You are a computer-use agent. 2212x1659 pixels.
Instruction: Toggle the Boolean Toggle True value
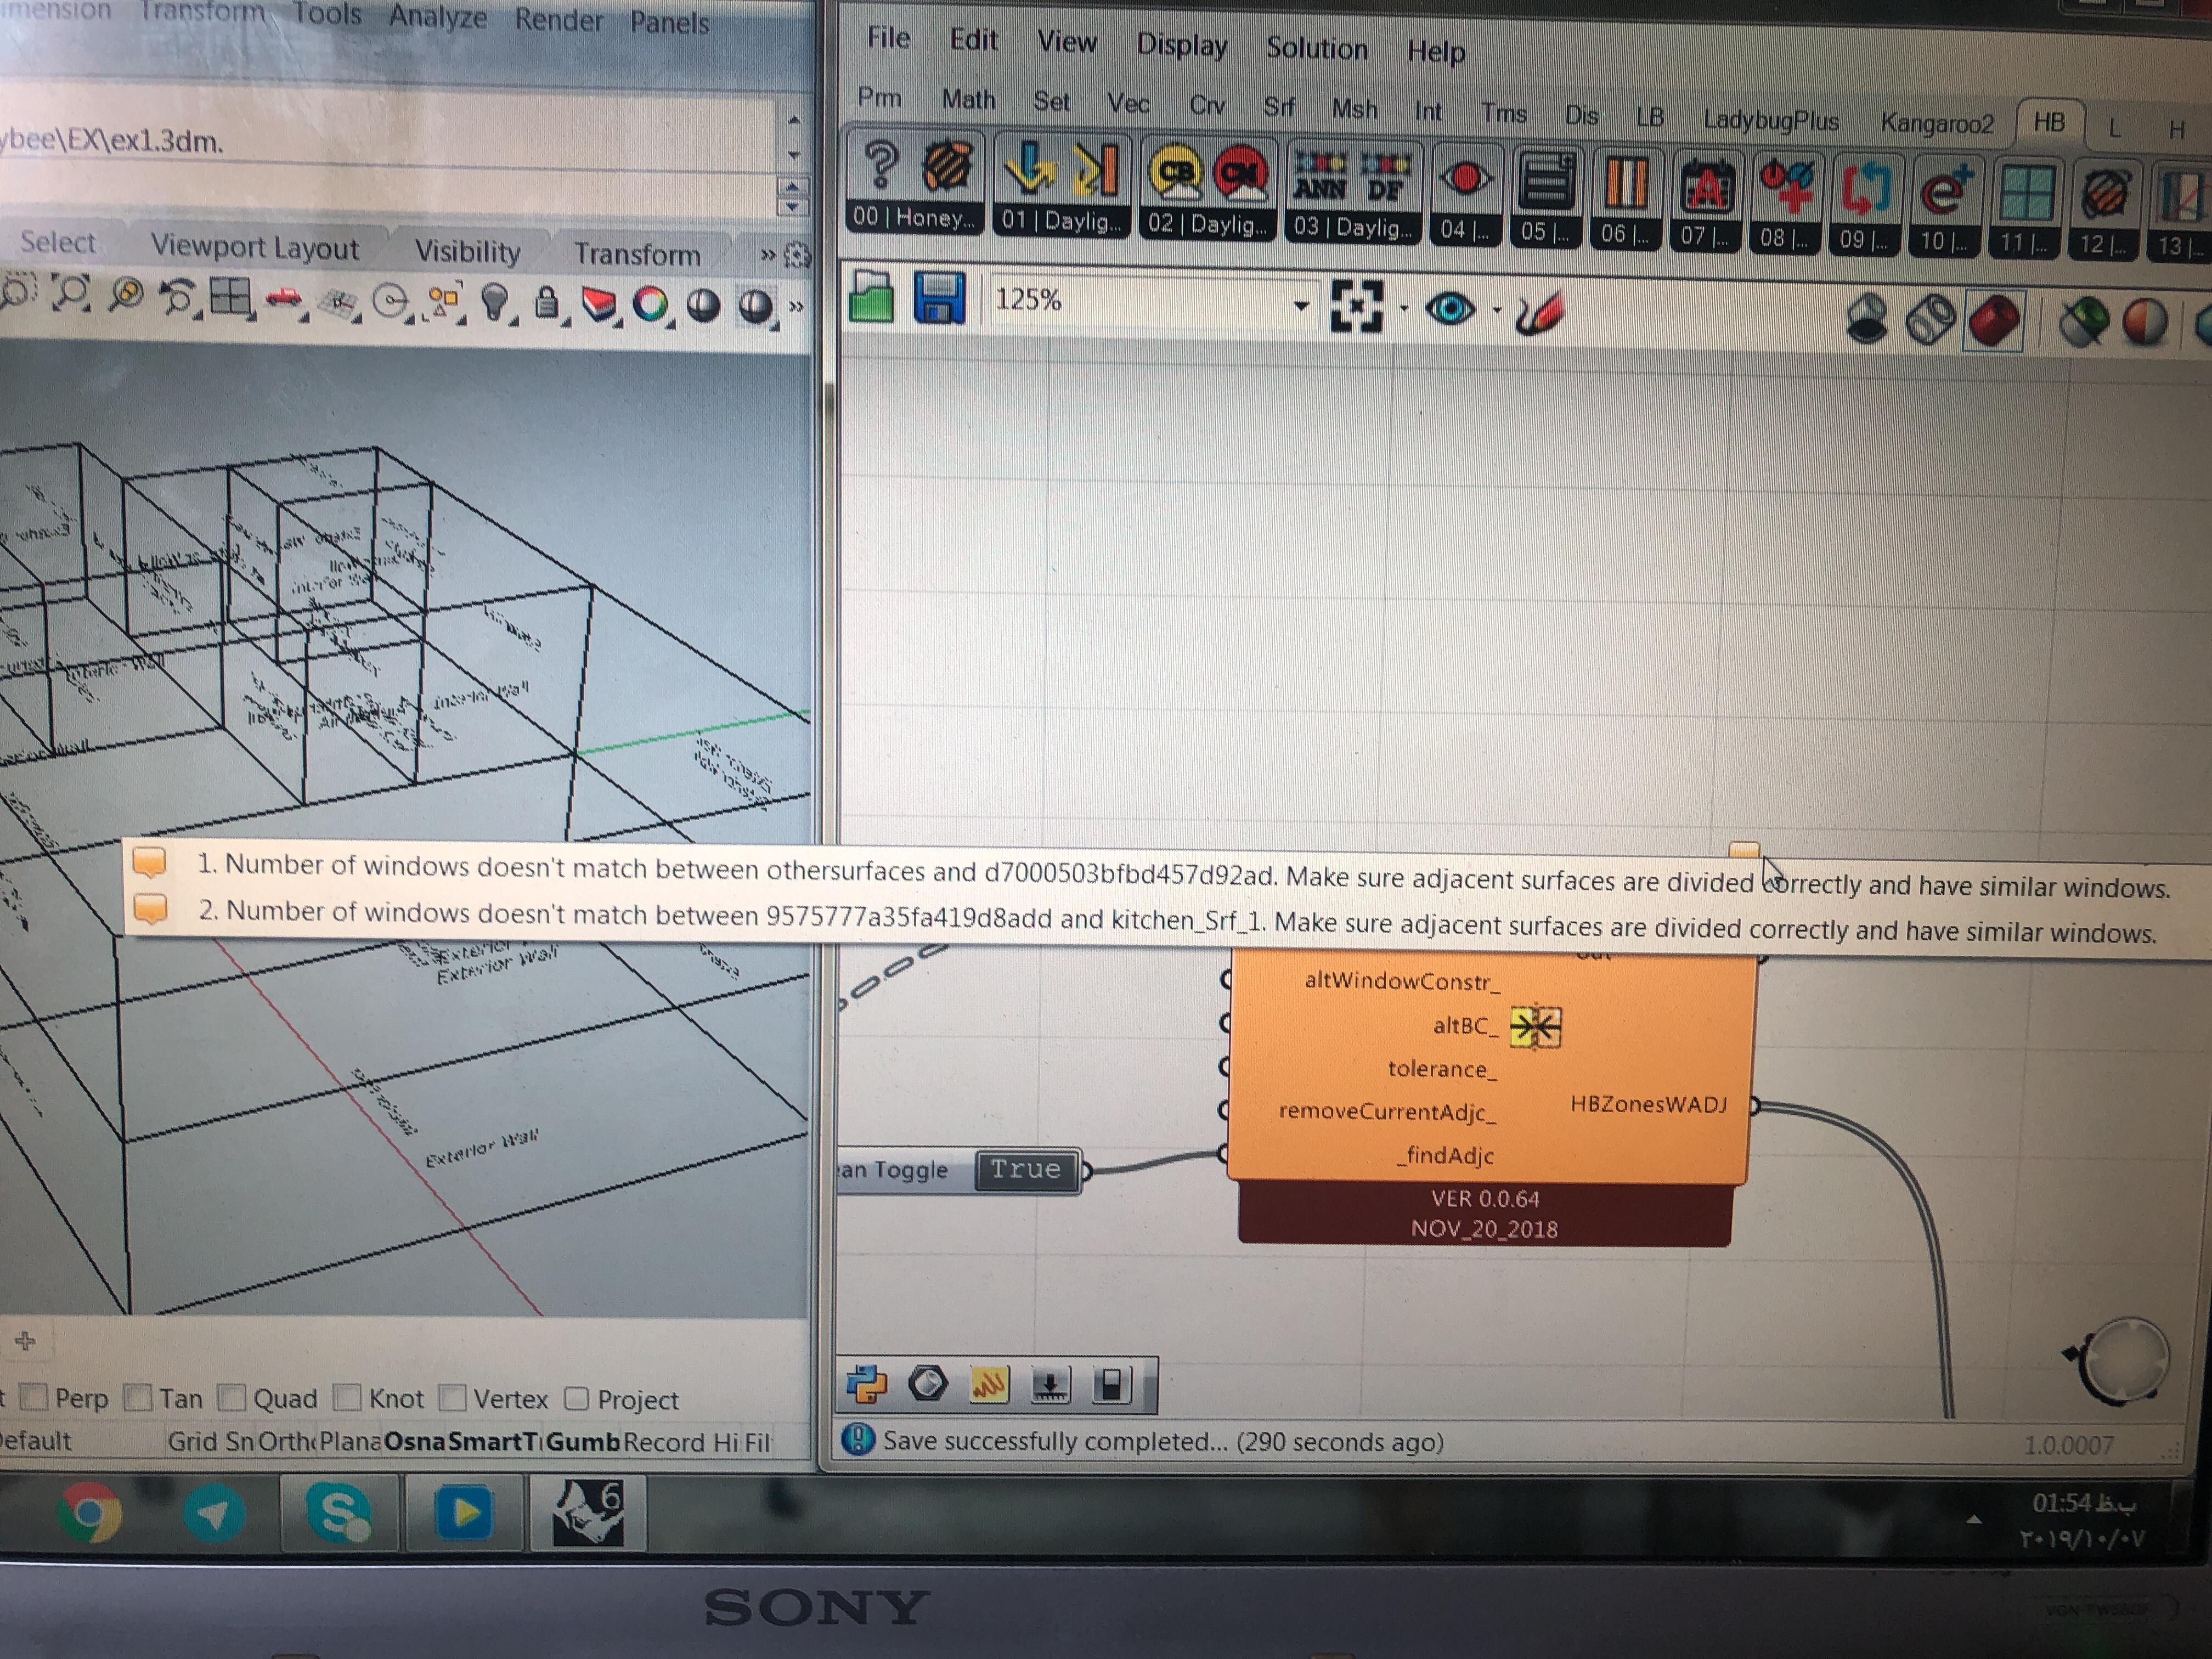click(x=1026, y=1169)
